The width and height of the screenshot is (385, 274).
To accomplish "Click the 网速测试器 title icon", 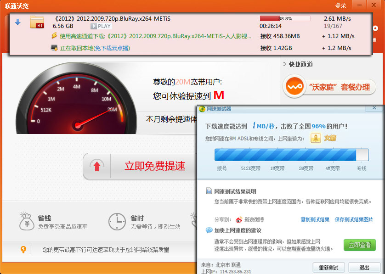I will [x=202, y=109].
